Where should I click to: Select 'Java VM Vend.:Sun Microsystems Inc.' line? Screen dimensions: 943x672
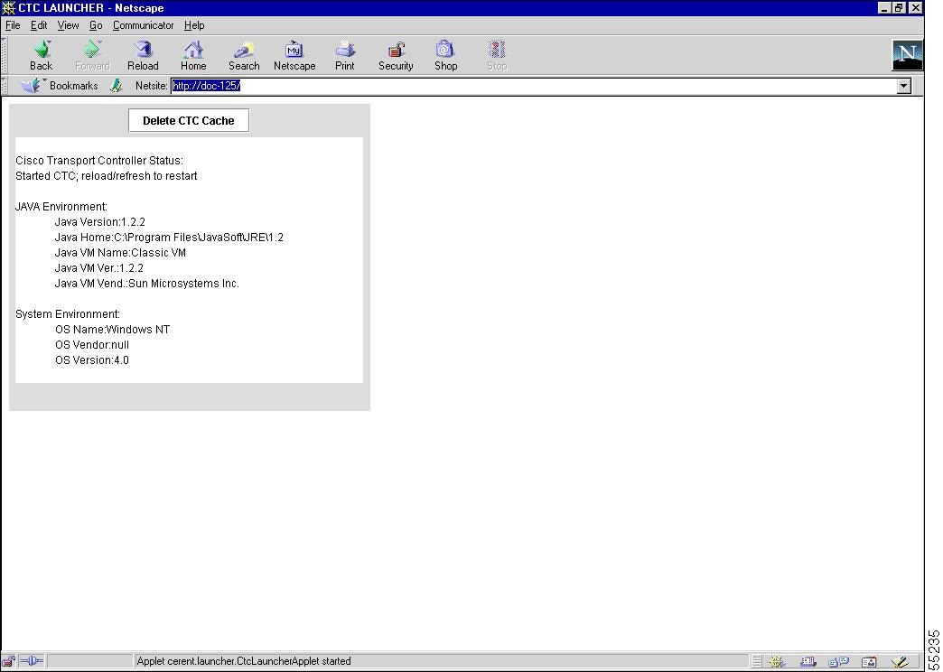tap(146, 284)
